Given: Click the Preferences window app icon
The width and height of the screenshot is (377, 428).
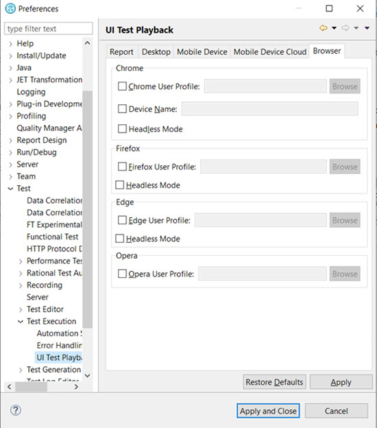Looking at the screenshot, I should coord(10,8).
